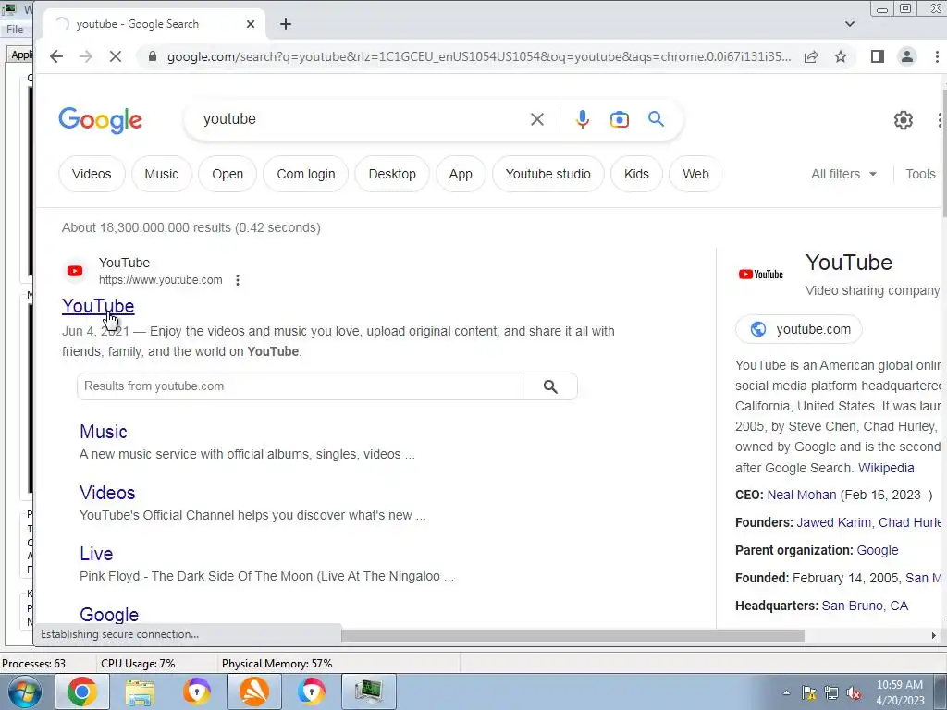Share this page from address bar
Viewport: 947px width, 710px height.
pyautogui.click(x=811, y=56)
